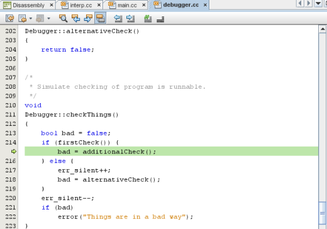
Task: Click the Last Edit location icon
Action: (10, 18)
